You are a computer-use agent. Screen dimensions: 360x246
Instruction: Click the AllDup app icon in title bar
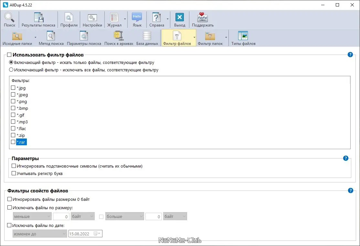(x=5, y=5)
